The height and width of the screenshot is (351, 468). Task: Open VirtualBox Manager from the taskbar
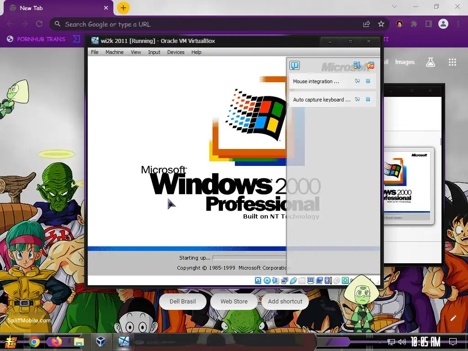pyautogui.click(x=101, y=341)
